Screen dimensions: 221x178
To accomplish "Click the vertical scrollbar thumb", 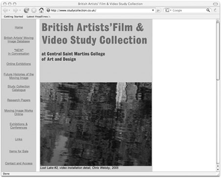I will pyautogui.click(x=218, y=51).
